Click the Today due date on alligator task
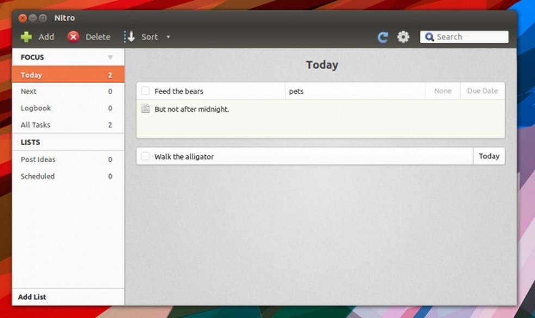Screen dimensions: 535x318 point(489,156)
